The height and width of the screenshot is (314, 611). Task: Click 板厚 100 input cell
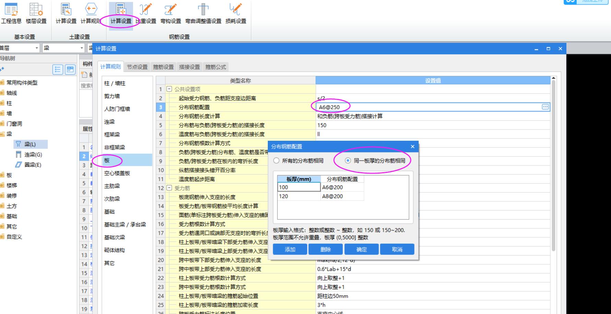pos(299,187)
